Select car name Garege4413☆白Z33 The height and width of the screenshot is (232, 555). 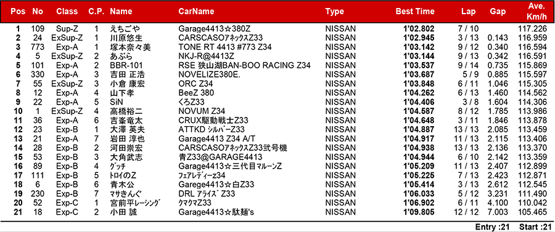[216, 185]
